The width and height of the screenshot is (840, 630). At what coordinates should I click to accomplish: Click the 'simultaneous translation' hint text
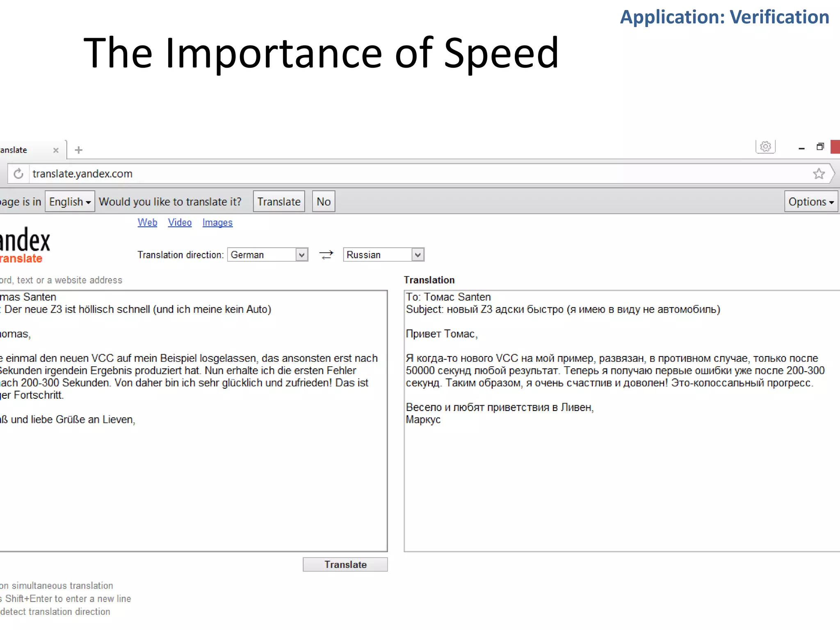coord(62,586)
